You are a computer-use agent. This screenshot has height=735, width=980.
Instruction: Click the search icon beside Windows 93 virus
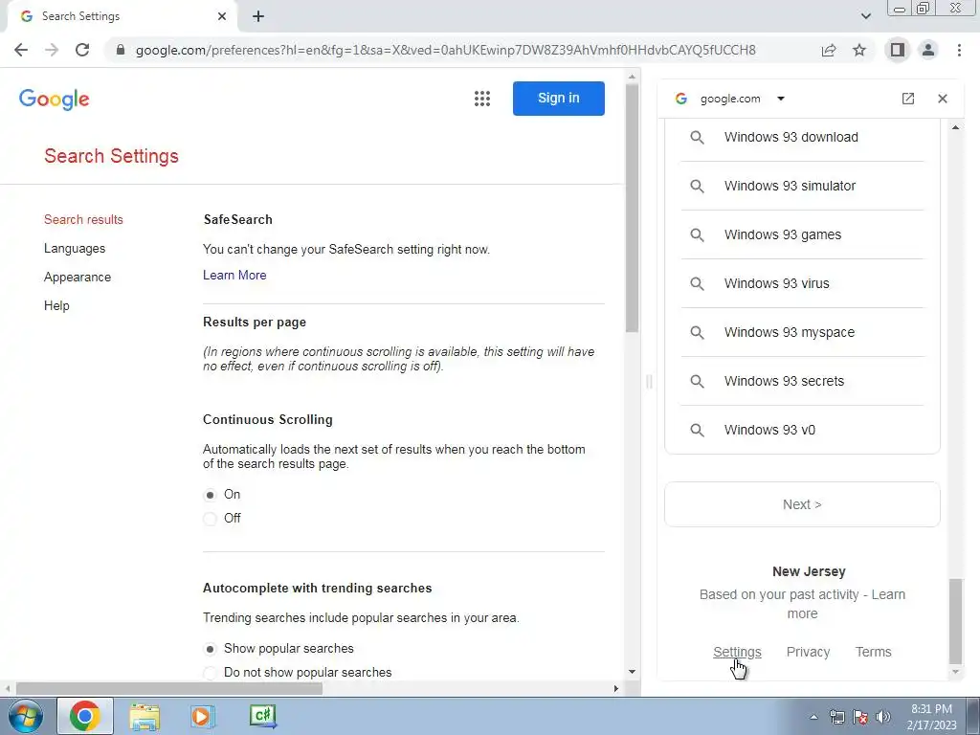pyautogui.click(x=697, y=283)
